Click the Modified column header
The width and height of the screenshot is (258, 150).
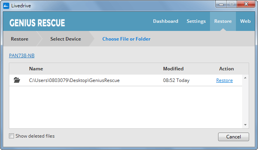pos(173,69)
